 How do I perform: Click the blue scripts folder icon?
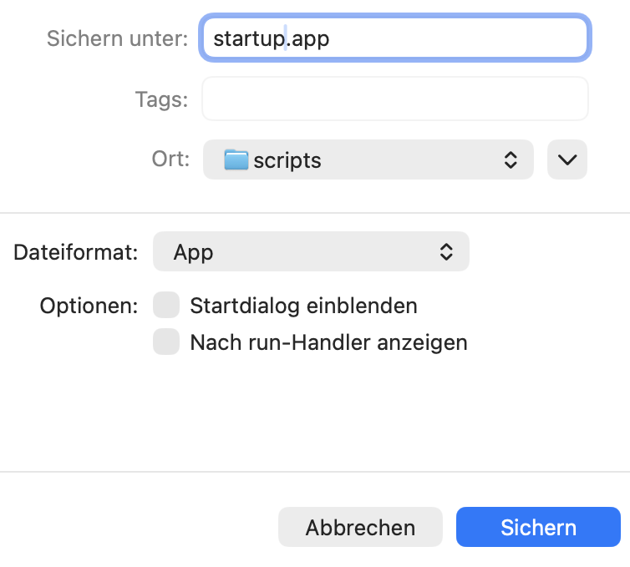click(236, 159)
